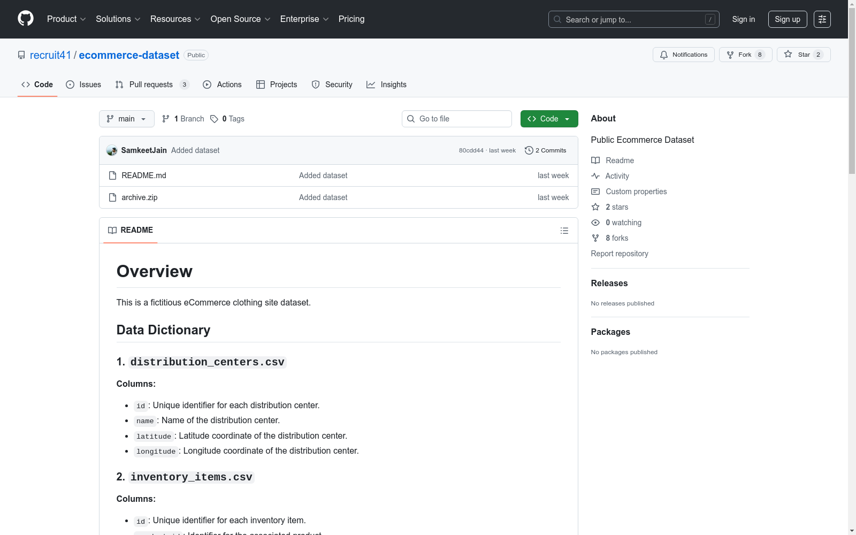Click the page vertical scrollbar thumb
856x535 pixels.
click(852, 90)
